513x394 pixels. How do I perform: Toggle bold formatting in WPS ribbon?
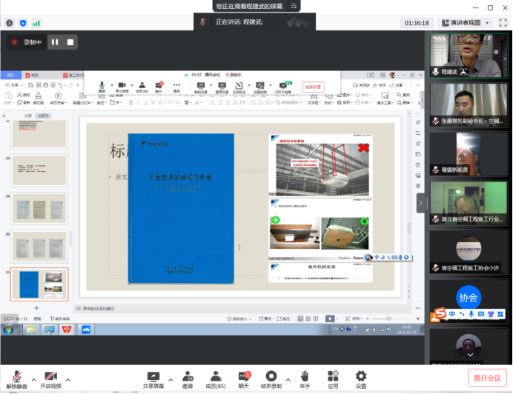[x=131, y=103]
